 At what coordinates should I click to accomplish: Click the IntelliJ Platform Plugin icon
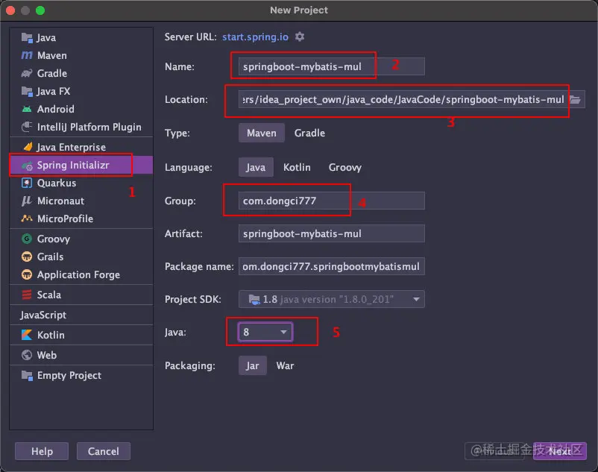point(27,127)
